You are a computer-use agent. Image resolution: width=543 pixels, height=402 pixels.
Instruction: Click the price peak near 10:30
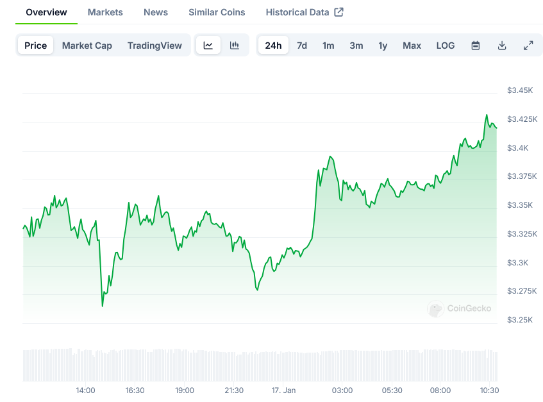pyautogui.click(x=487, y=116)
